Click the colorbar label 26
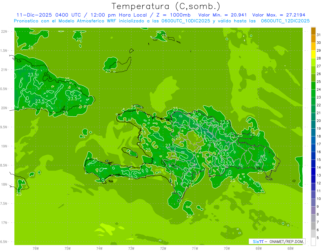Image resolution: width=326 pixels, height=252 pixels. (x=319, y=74)
